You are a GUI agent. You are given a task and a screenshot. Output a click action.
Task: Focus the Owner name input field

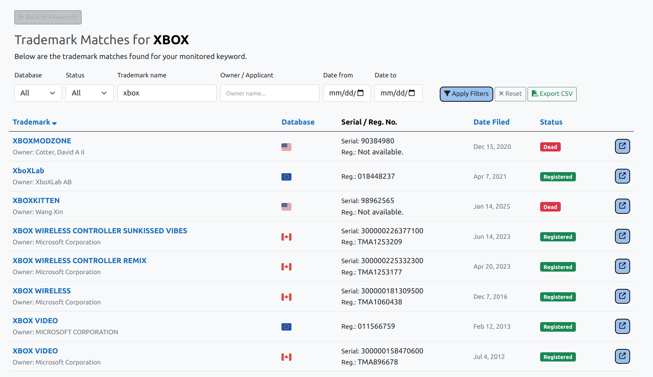point(270,93)
